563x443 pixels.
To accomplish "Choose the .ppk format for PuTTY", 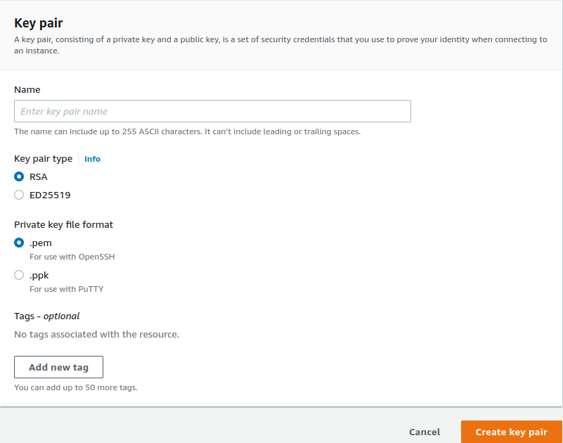I will click(x=18, y=275).
